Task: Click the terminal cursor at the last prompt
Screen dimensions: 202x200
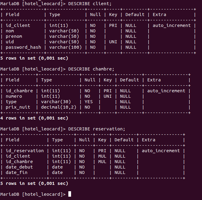Action: pyautogui.click(x=70, y=194)
